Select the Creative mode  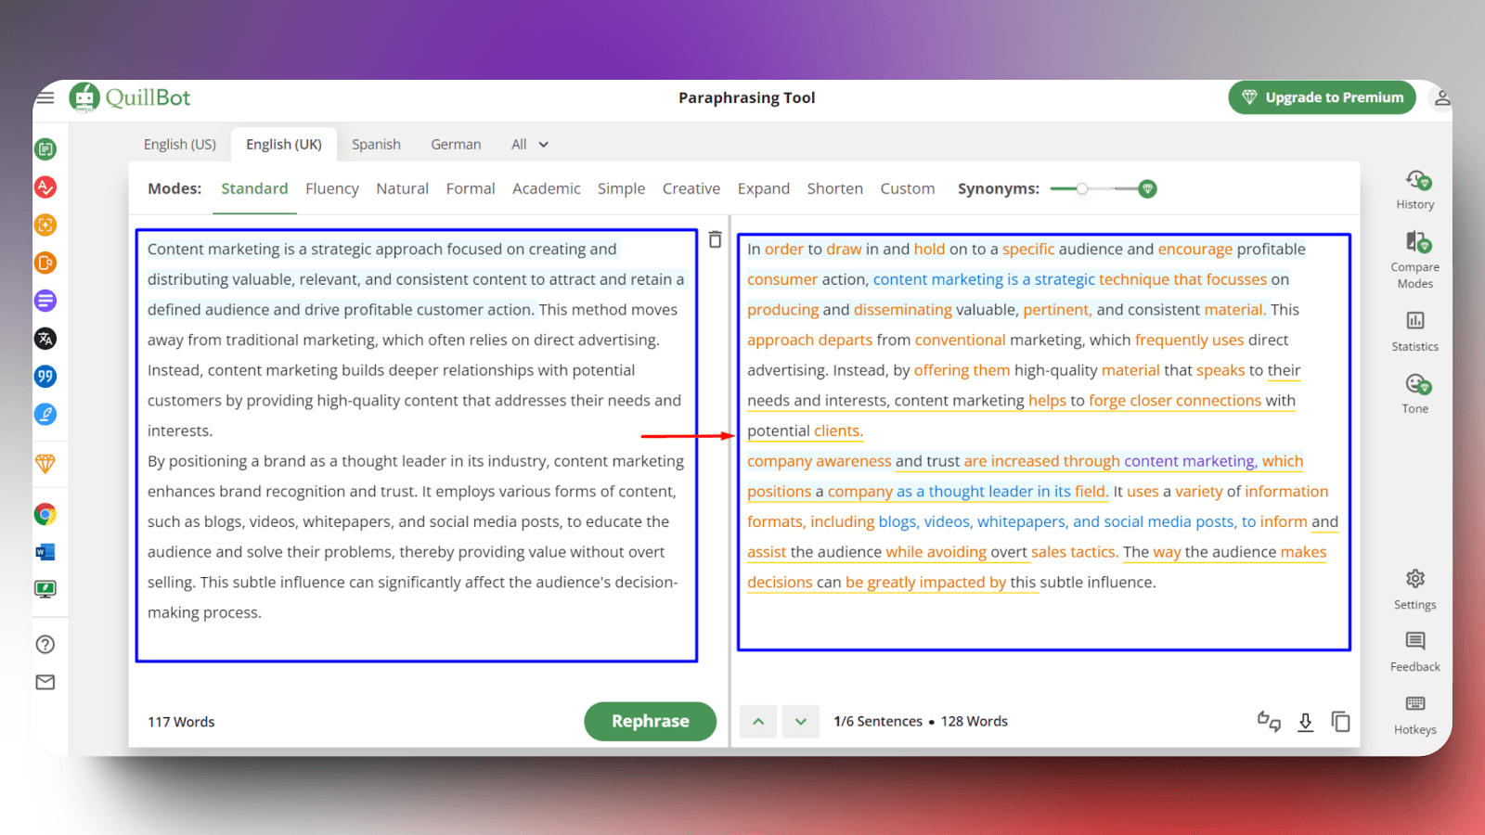click(691, 188)
